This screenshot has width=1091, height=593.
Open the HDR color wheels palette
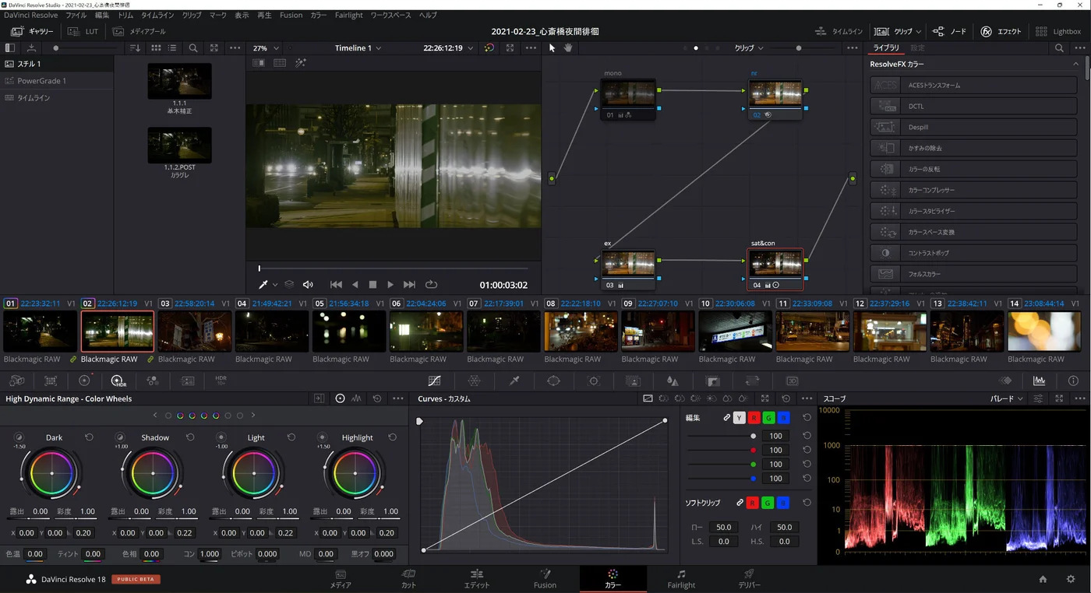pos(118,381)
